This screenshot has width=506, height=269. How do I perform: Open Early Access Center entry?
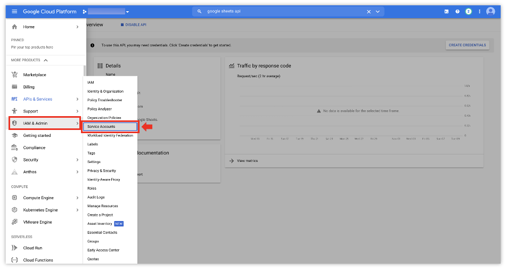103,250
